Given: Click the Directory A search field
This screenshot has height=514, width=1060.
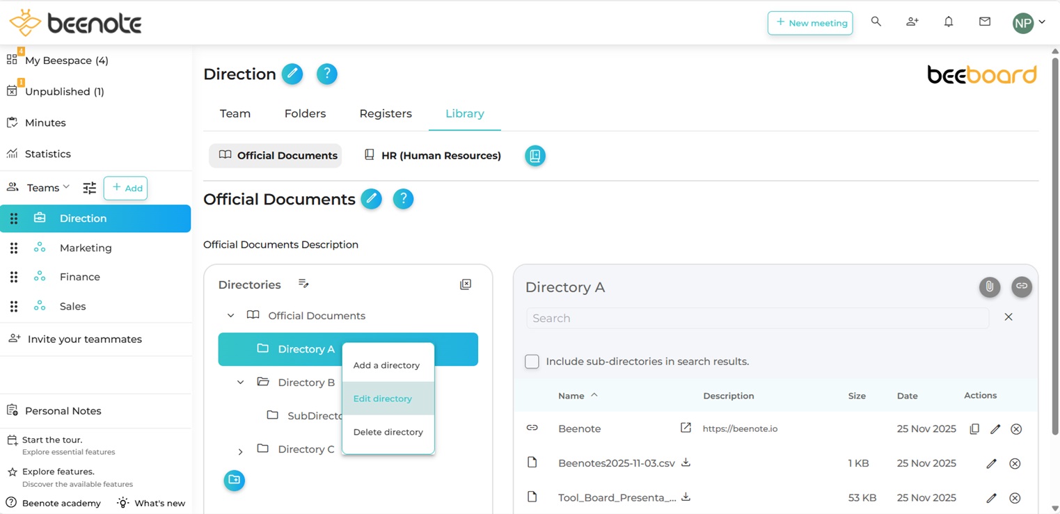Looking at the screenshot, I should (x=757, y=319).
